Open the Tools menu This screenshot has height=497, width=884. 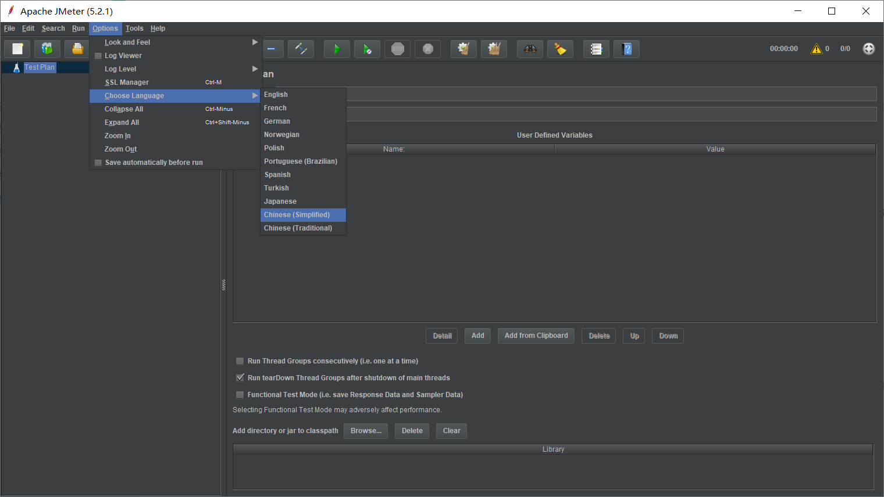(x=134, y=28)
